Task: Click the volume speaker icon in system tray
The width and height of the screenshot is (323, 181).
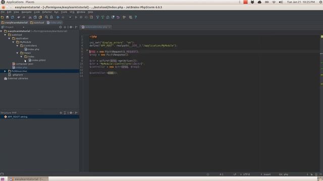Action: point(281,2)
